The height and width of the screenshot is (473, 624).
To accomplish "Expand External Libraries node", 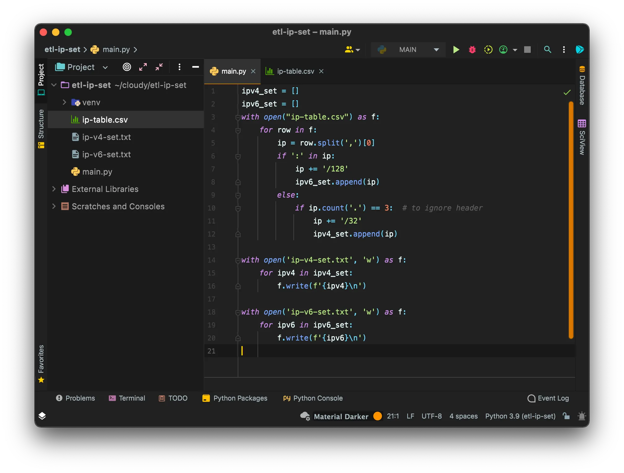I will 54,189.
